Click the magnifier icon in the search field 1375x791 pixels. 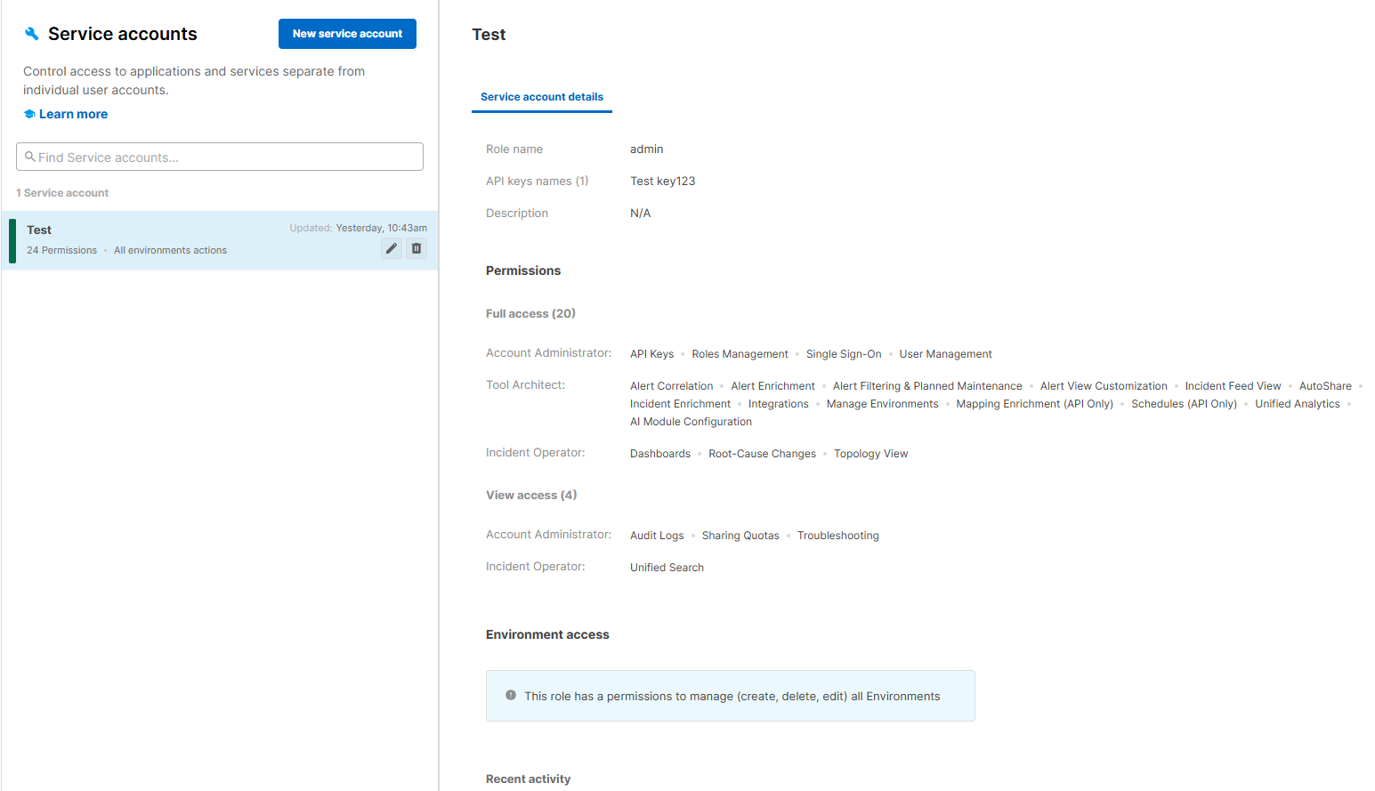point(29,157)
